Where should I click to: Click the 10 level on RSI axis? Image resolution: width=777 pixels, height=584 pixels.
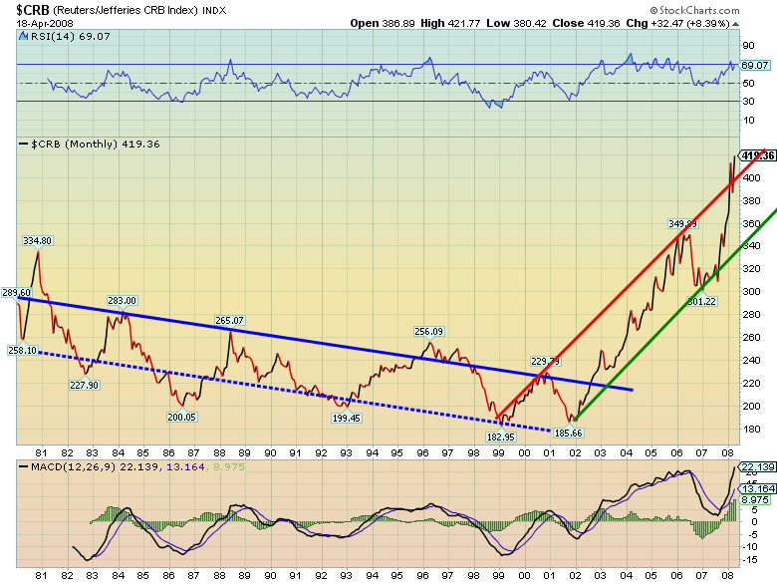748,120
